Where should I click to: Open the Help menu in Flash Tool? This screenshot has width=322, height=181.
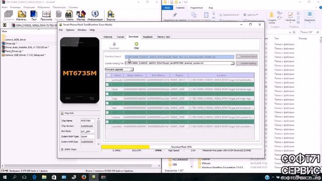point(92,30)
